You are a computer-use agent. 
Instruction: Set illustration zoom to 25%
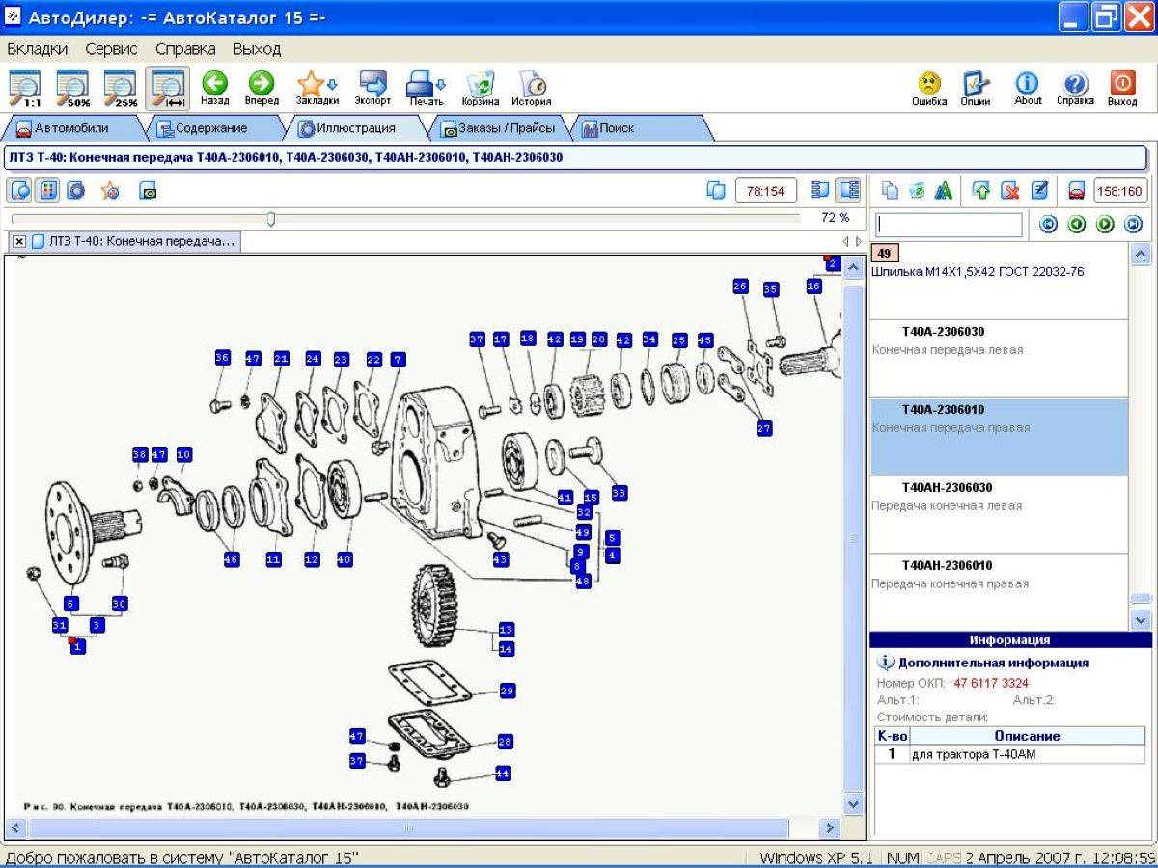pyautogui.click(x=121, y=89)
